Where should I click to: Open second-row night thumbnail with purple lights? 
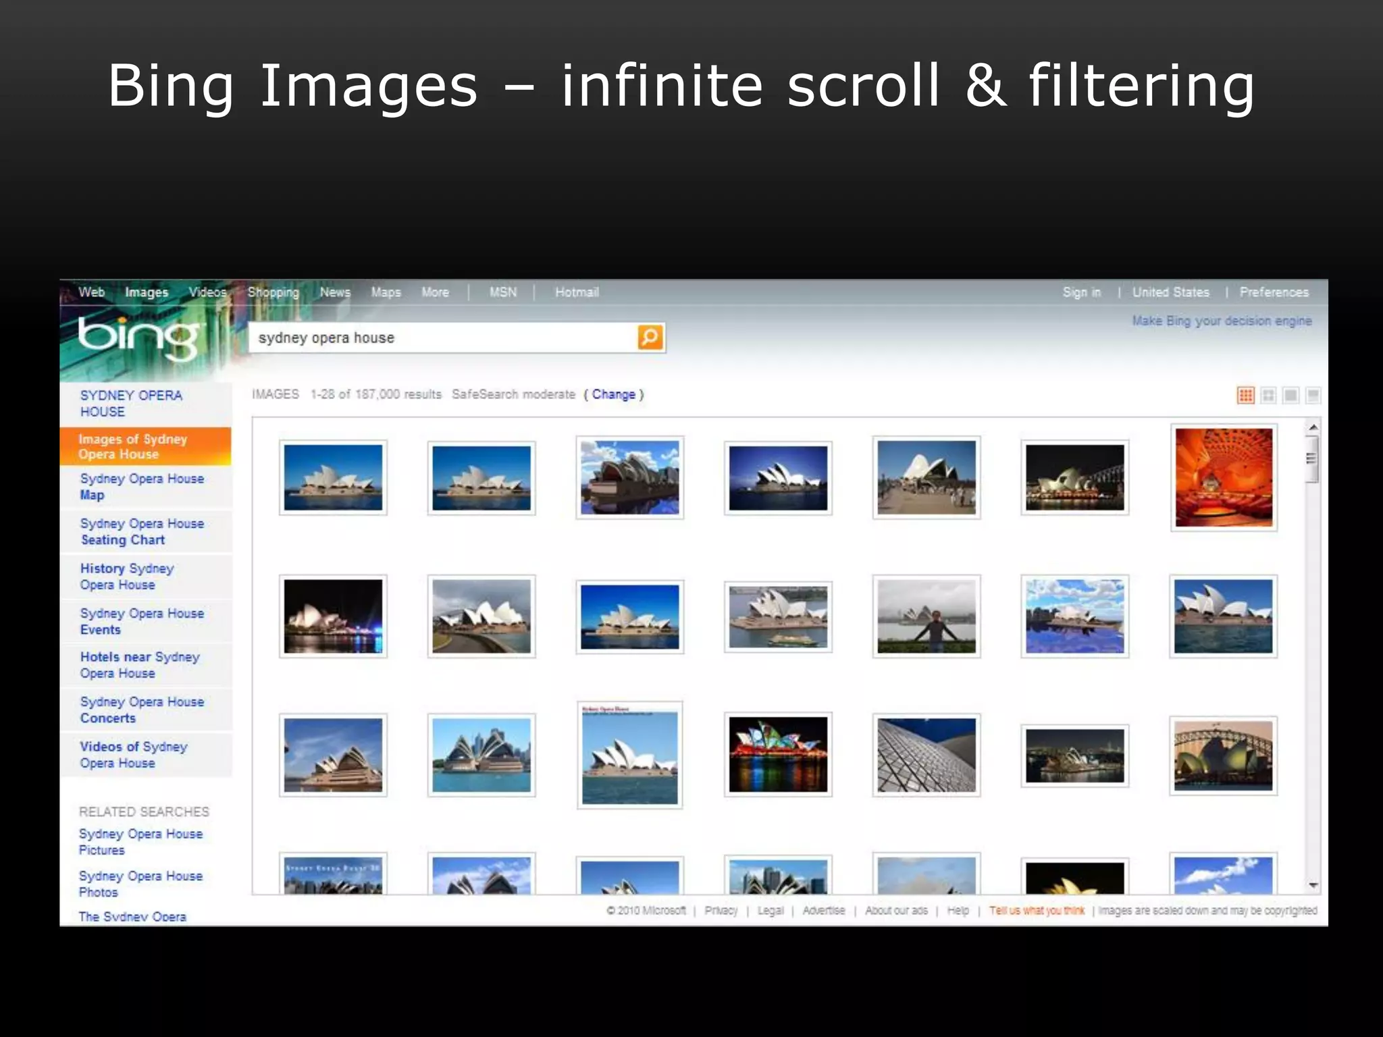[333, 616]
